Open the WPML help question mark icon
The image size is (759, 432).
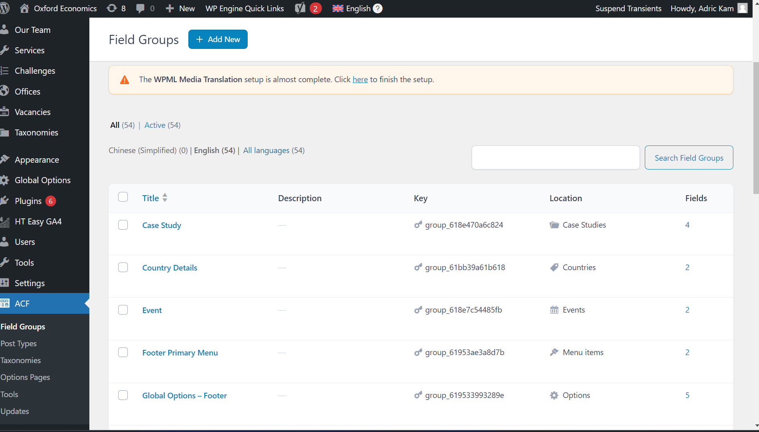pos(377,8)
